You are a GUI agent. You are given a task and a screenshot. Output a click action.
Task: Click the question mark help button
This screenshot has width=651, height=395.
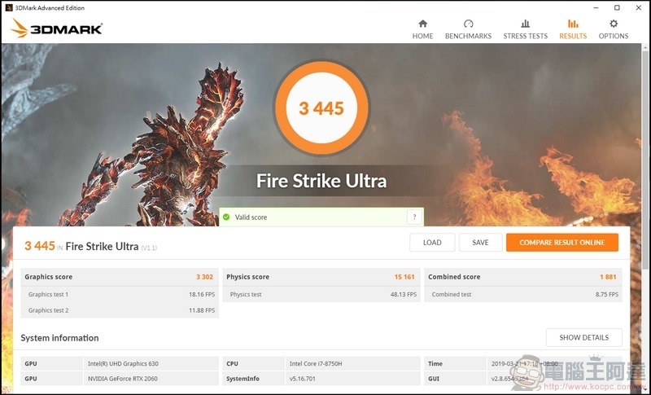(x=414, y=217)
